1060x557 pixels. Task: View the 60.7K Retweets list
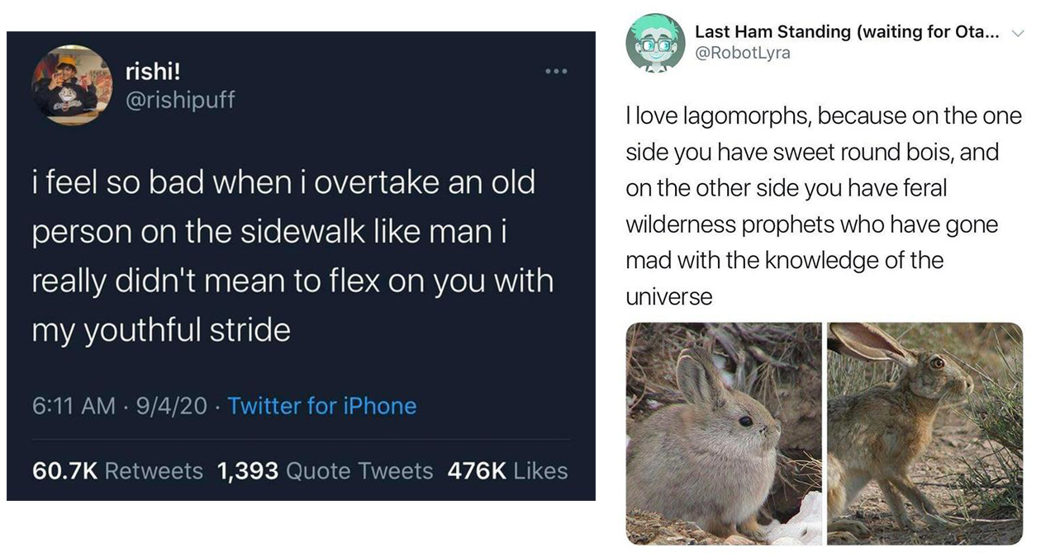[x=117, y=471]
